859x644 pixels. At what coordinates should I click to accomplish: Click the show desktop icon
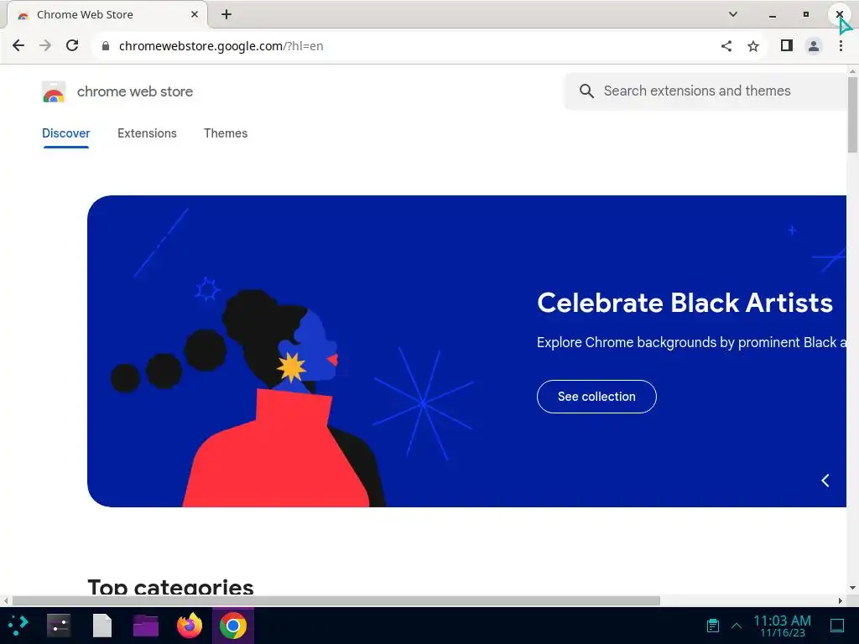point(837,626)
